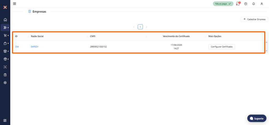Open the shopping cart sidebar section
The image size is (269, 125).
point(5,35)
